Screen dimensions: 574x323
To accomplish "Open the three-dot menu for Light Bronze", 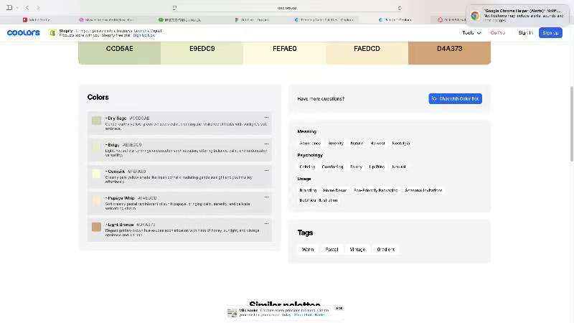I will point(266,225).
